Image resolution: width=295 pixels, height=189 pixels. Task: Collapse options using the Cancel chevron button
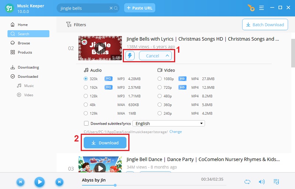pos(155,56)
